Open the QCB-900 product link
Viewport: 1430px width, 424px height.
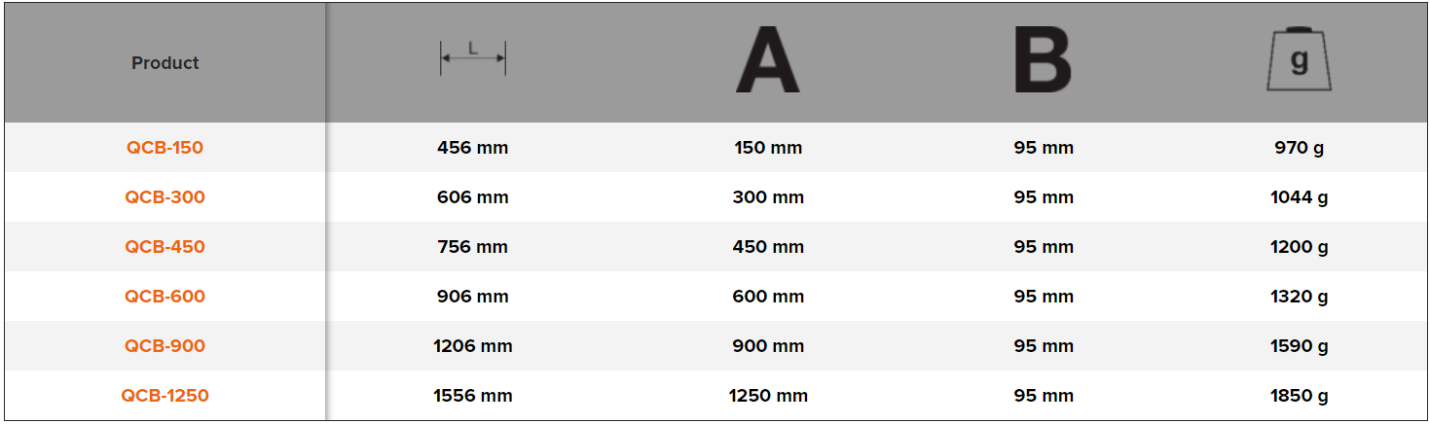click(165, 346)
